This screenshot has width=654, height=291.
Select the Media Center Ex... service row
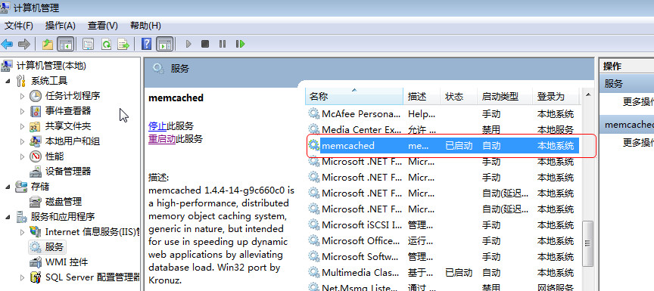pos(444,129)
